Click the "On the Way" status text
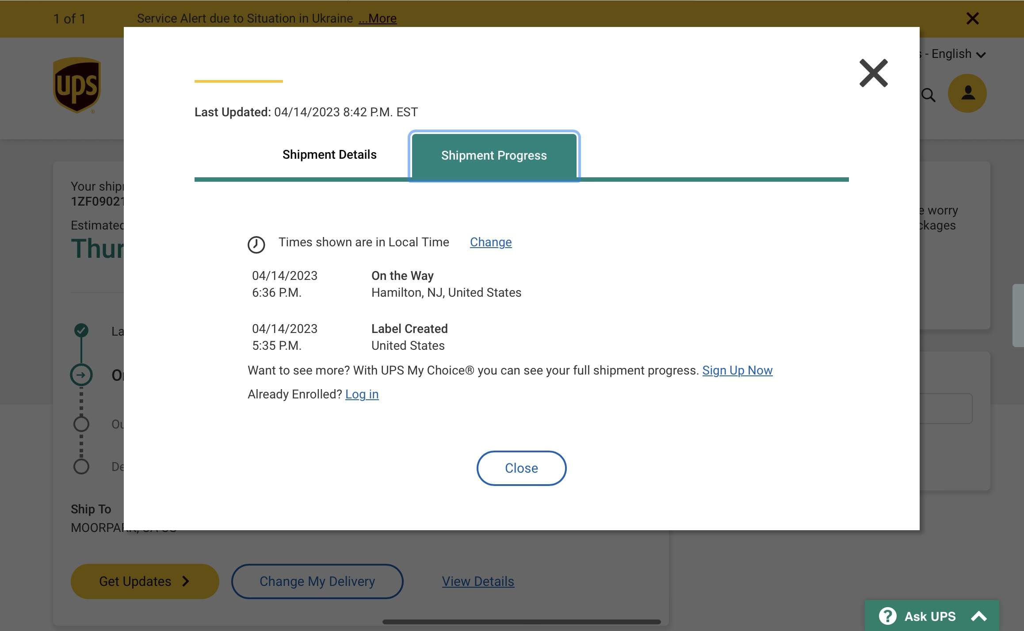1024x631 pixels. (x=402, y=276)
